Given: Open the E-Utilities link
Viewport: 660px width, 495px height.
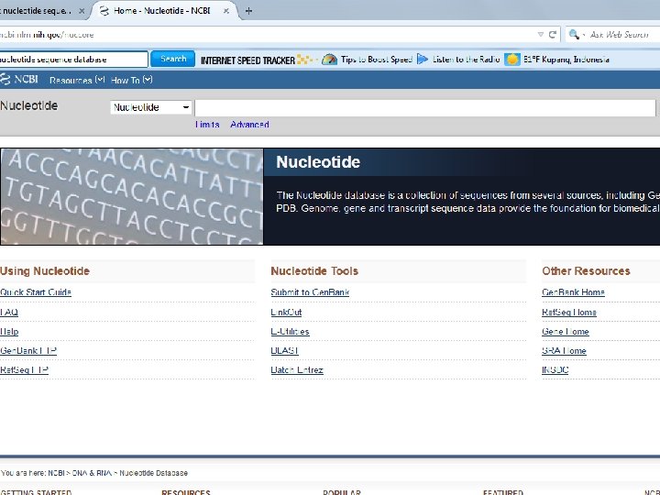Looking at the screenshot, I should (x=290, y=331).
